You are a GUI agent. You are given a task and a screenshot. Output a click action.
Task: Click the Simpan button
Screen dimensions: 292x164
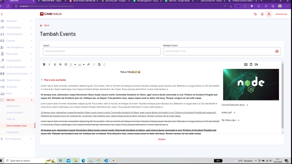click(162, 139)
